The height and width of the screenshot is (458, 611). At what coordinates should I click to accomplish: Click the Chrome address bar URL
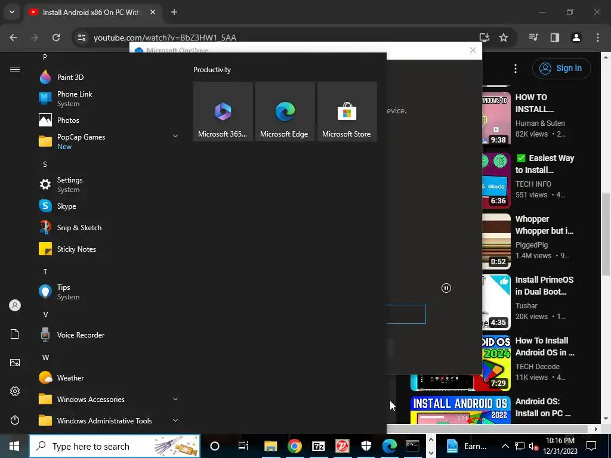coord(165,38)
